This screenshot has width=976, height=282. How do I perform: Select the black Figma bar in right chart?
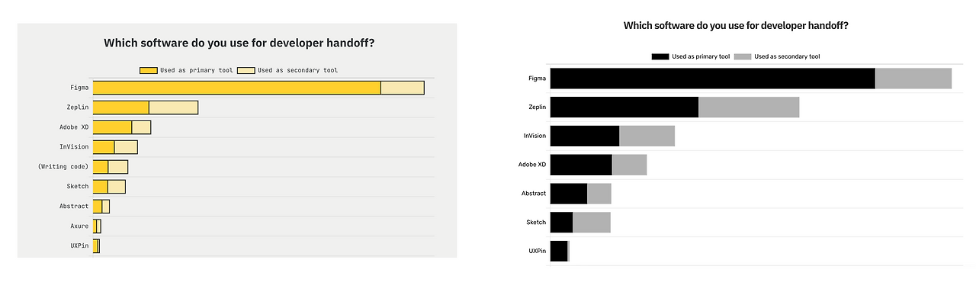[x=712, y=79]
